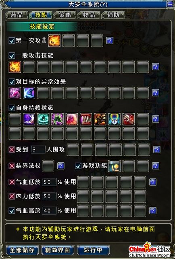Select the flame skill in 第一次攻击 row
Viewport: 175px width, 259px height.
click(54, 40)
